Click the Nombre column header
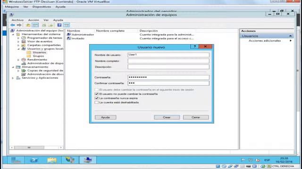 (x=80, y=31)
